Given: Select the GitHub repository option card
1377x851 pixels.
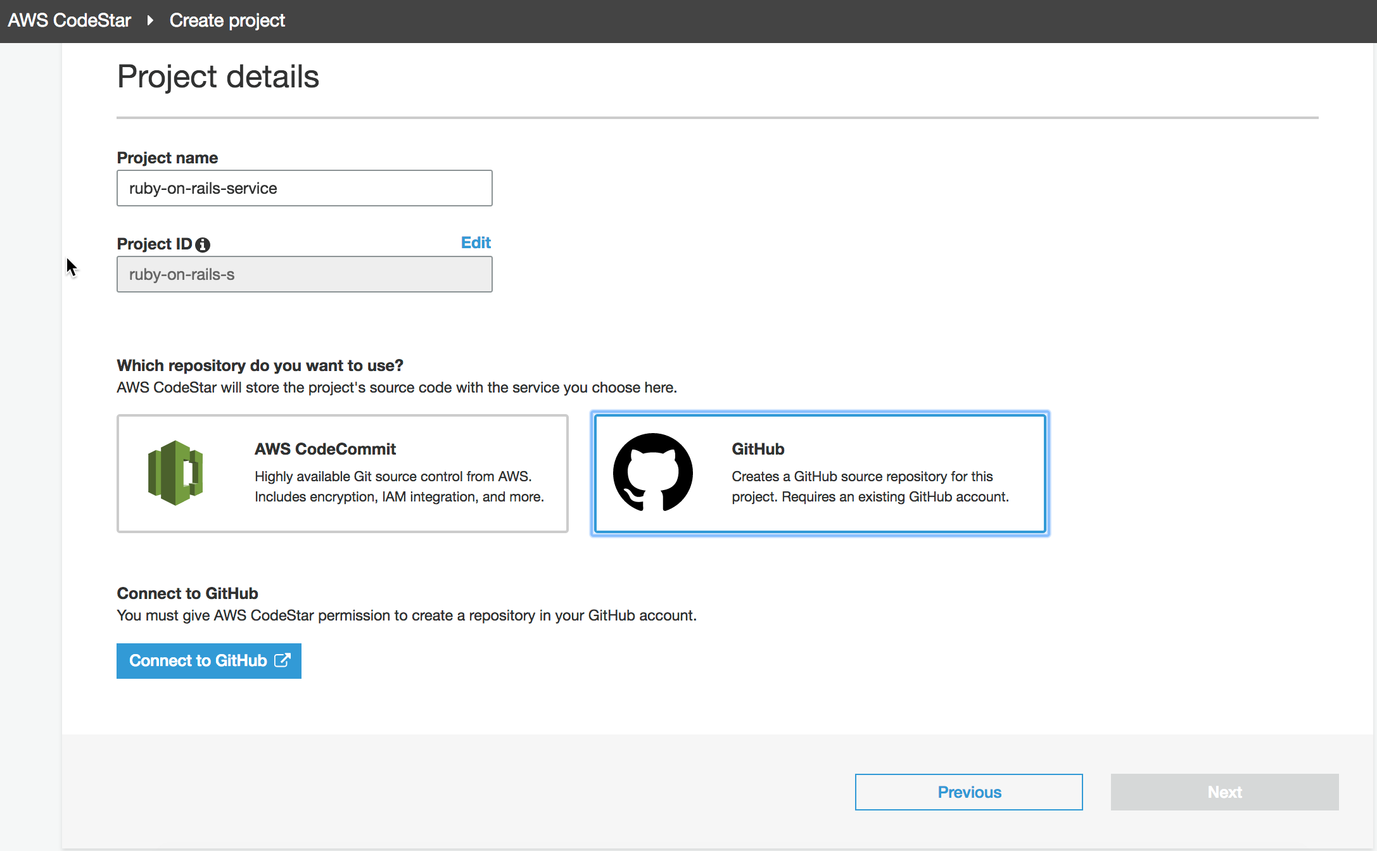Looking at the screenshot, I should pos(820,474).
